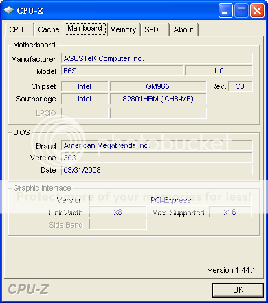Click the Graphic Interface group heading

pos(42,188)
